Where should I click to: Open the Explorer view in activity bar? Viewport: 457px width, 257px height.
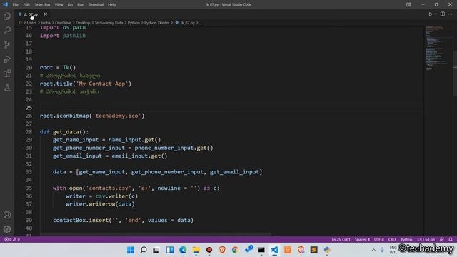click(7, 16)
